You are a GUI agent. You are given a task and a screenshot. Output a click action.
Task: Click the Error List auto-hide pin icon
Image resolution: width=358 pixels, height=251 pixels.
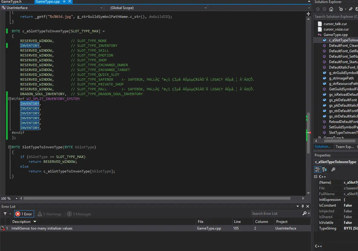pos(303,207)
